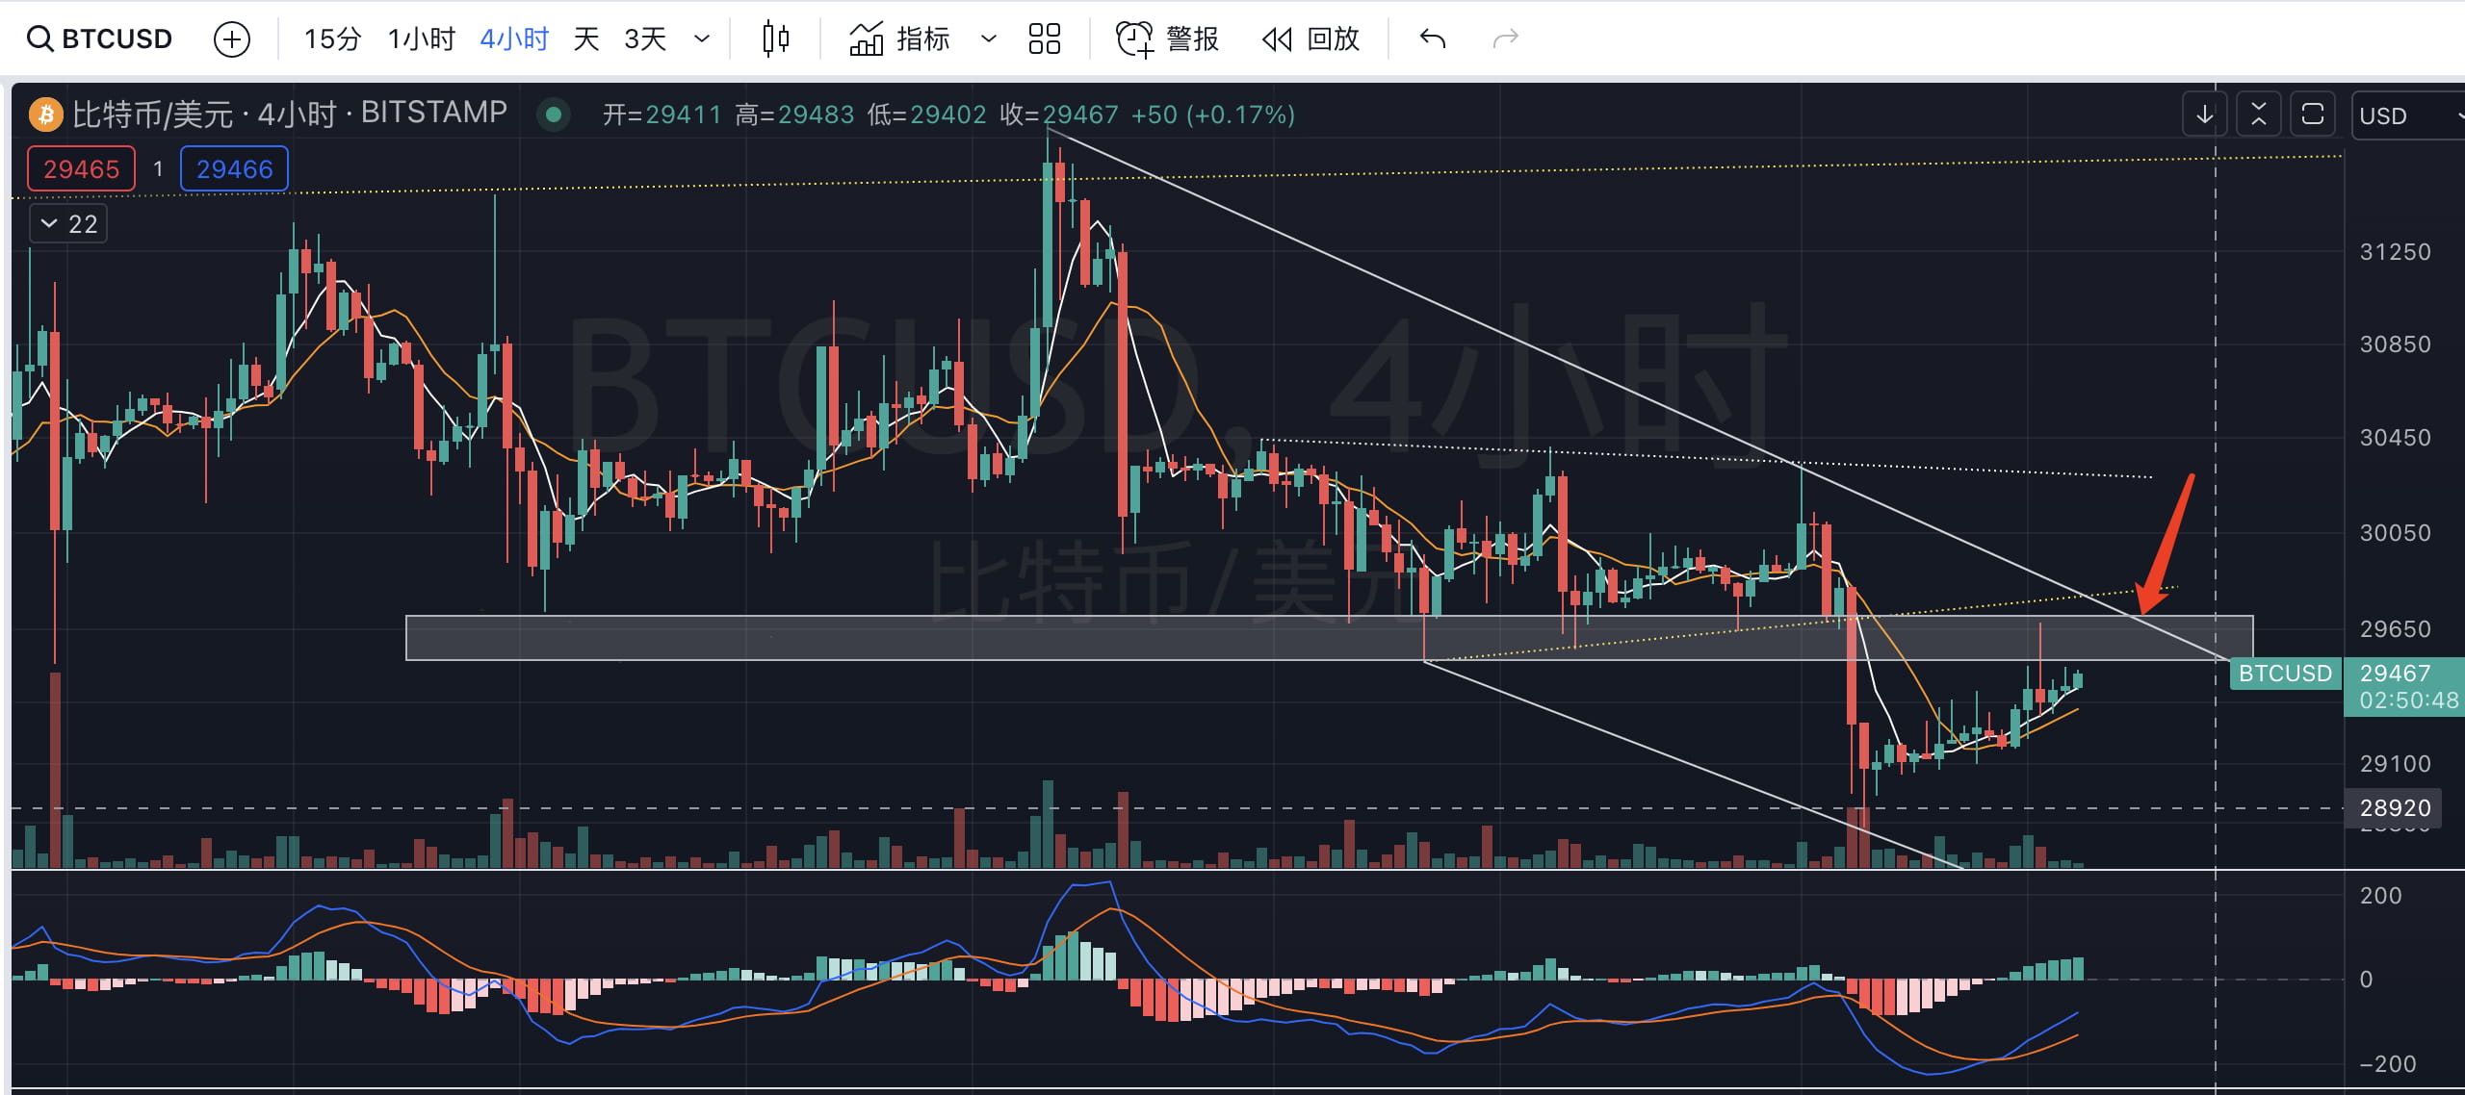
Task: Click the 30050 price axis label
Action: (x=2395, y=532)
